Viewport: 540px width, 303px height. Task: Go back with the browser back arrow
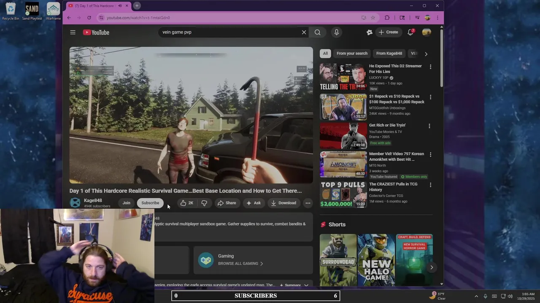(x=69, y=18)
